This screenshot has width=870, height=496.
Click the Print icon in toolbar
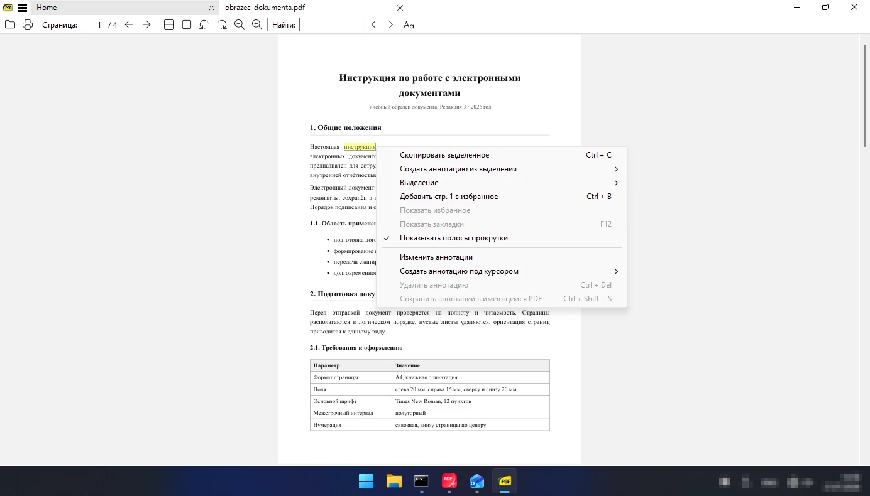tap(28, 24)
